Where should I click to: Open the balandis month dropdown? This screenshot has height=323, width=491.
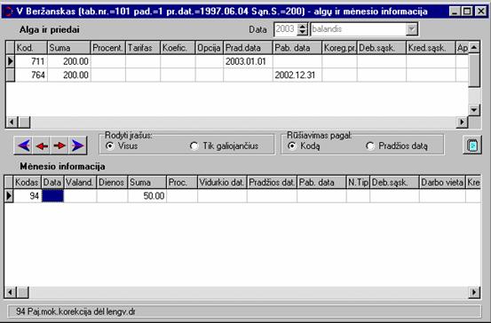point(412,29)
